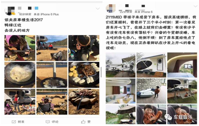
Task: Click the 来自 iPhone 6 Plus source link
Action: (46, 14)
